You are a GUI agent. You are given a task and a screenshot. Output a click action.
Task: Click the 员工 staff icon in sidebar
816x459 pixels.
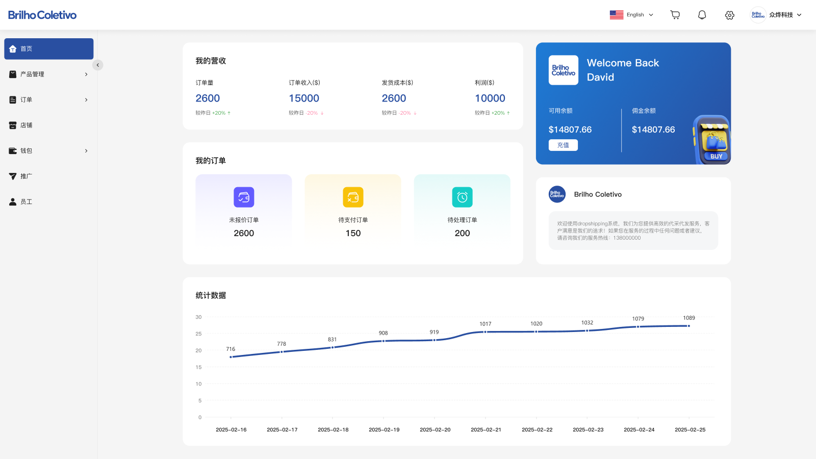pos(12,201)
